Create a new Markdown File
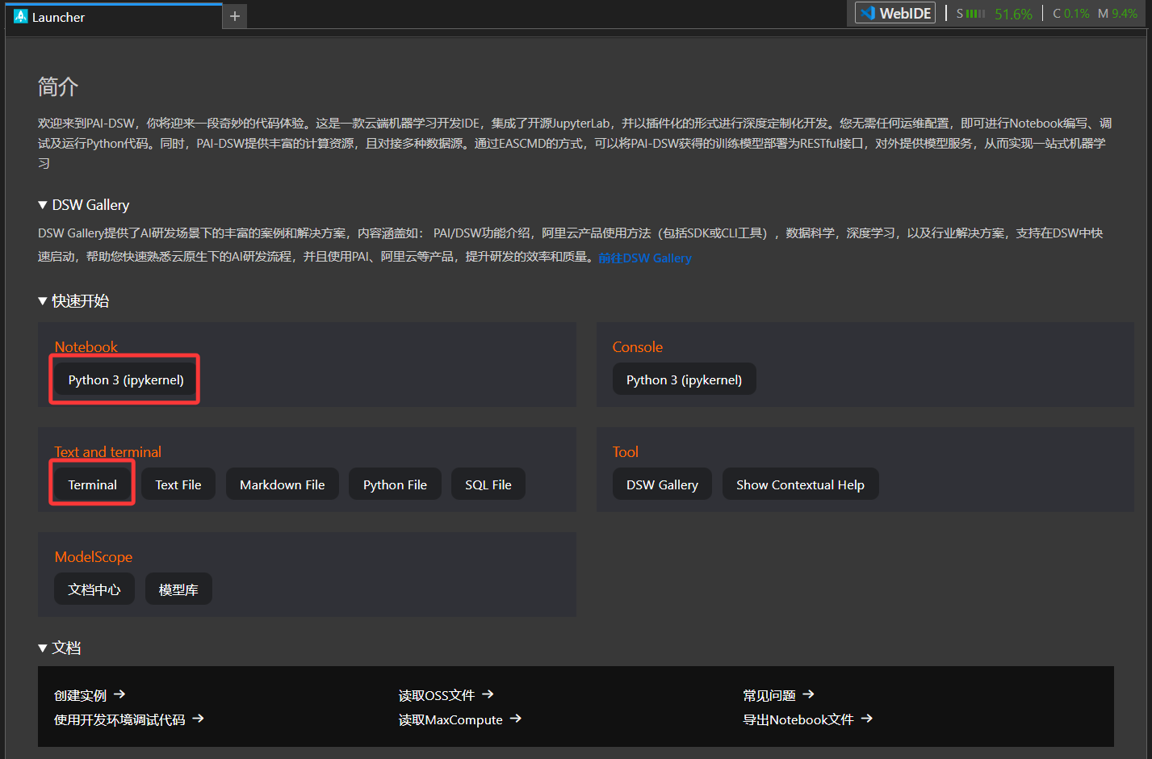This screenshot has height=759, width=1152. 283,484
